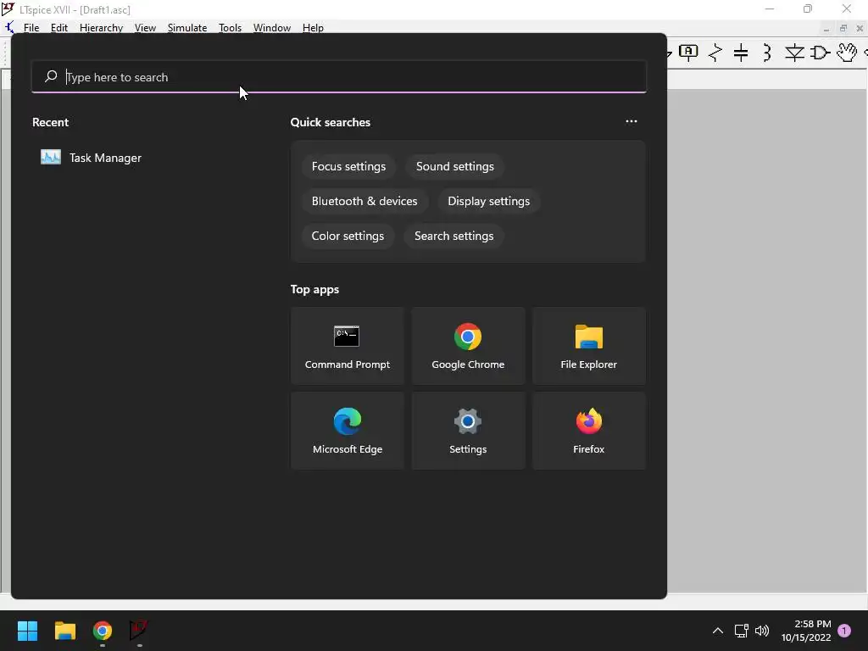The height and width of the screenshot is (651, 868).
Task: Open the Help menu in LTspice
Action: pyautogui.click(x=313, y=28)
